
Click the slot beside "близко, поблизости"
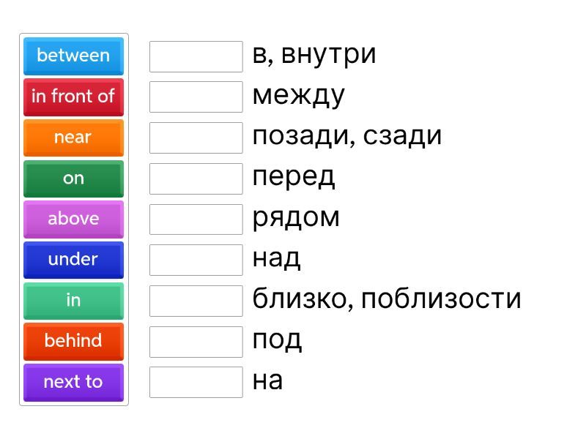[196, 301]
